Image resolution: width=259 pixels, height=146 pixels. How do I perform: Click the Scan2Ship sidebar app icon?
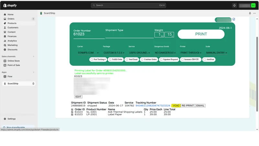[x=5, y=84]
